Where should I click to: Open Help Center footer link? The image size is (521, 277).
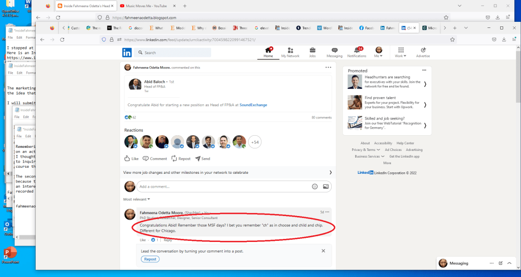405,143
